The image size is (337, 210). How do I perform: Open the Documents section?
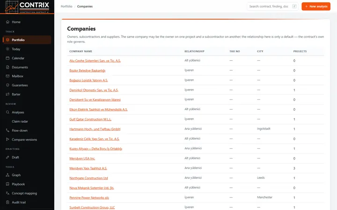coord(27,67)
